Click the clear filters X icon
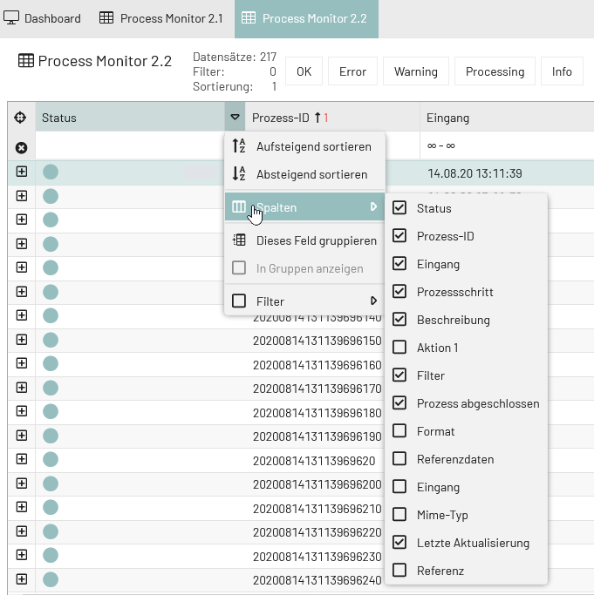The image size is (594, 595). point(21,147)
